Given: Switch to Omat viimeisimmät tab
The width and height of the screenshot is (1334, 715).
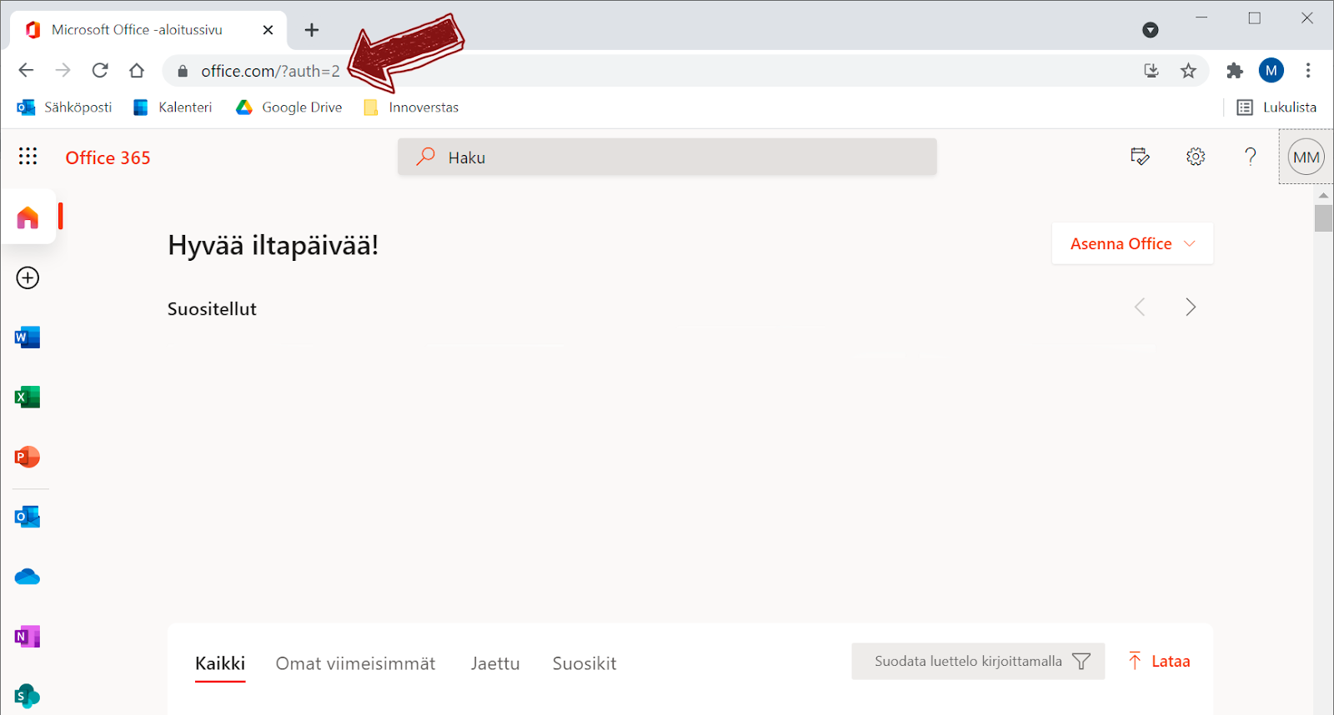Looking at the screenshot, I should (x=355, y=663).
